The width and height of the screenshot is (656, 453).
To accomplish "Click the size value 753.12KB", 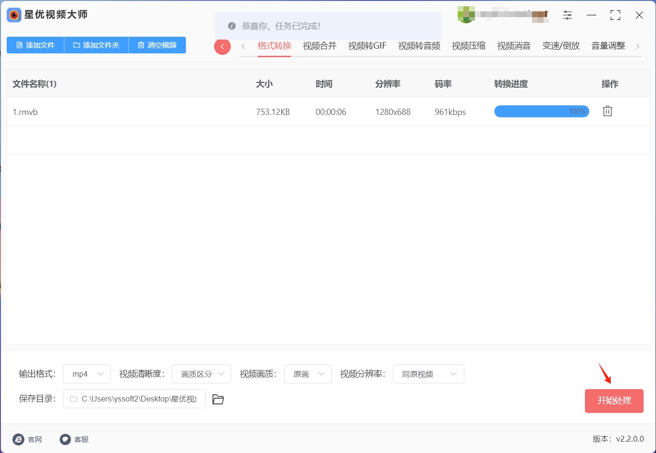I will (273, 112).
